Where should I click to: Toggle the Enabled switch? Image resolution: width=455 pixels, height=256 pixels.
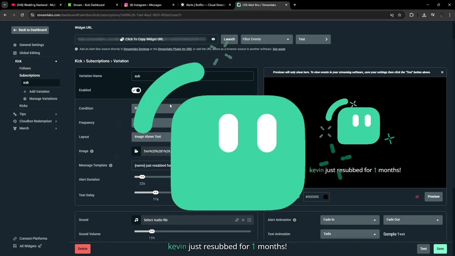pyautogui.click(x=136, y=90)
